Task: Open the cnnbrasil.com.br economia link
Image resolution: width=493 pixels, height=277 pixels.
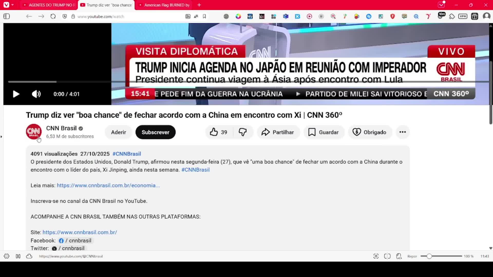Action: pos(108,185)
